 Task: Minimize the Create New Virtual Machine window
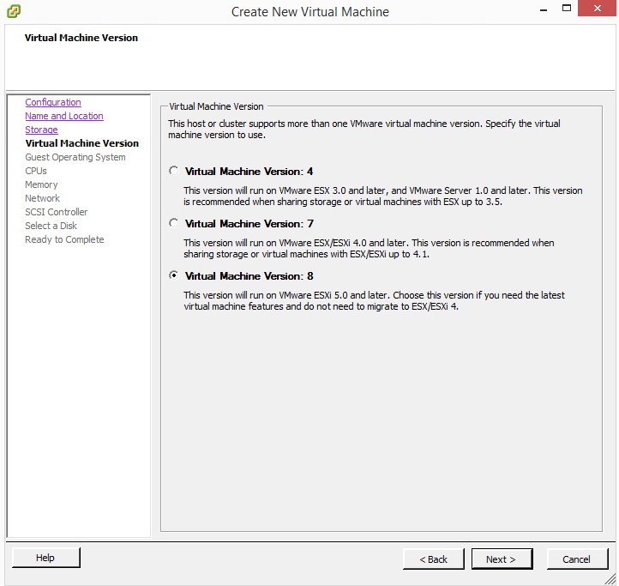coord(544,9)
